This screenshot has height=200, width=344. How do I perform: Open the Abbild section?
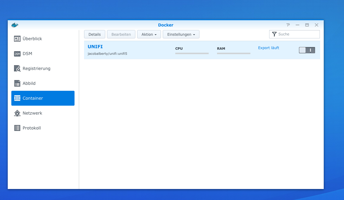coord(43,83)
